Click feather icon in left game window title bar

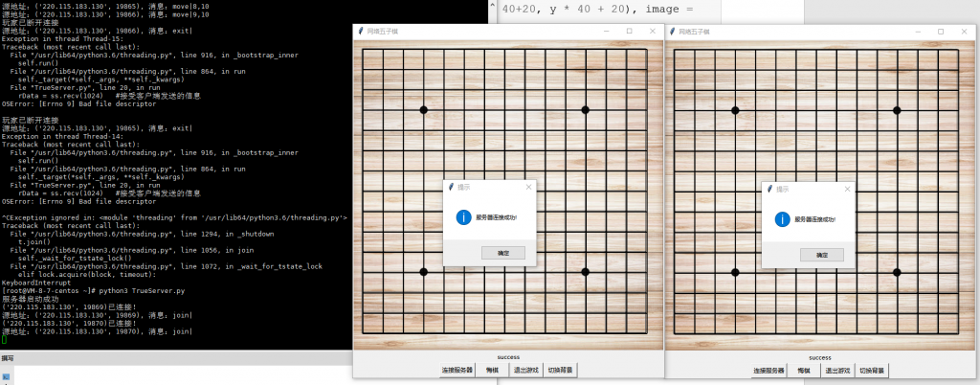[361, 32]
